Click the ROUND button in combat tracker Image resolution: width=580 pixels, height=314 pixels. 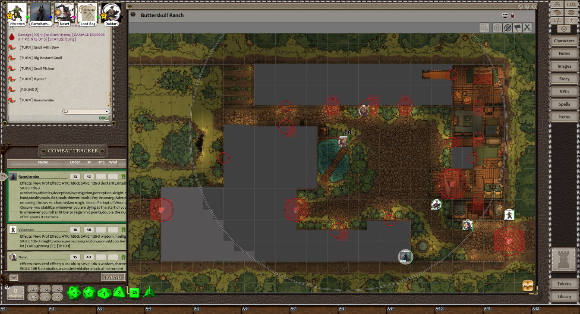click(x=113, y=277)
